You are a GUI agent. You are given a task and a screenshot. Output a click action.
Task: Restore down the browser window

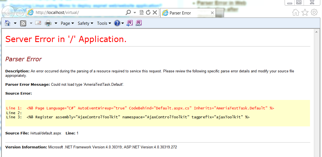299,3
